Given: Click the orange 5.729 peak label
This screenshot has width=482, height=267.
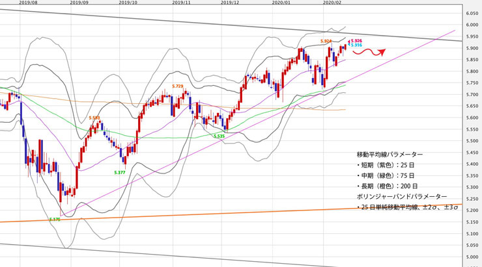Looking at the screenshot, I should click(x=178, y=86).
